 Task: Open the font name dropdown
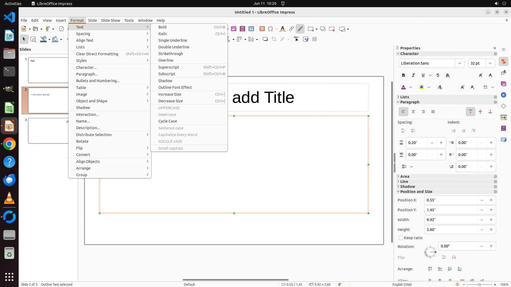click(459, 63)
